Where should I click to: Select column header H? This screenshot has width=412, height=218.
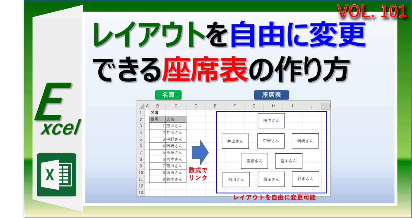point(273,106)
